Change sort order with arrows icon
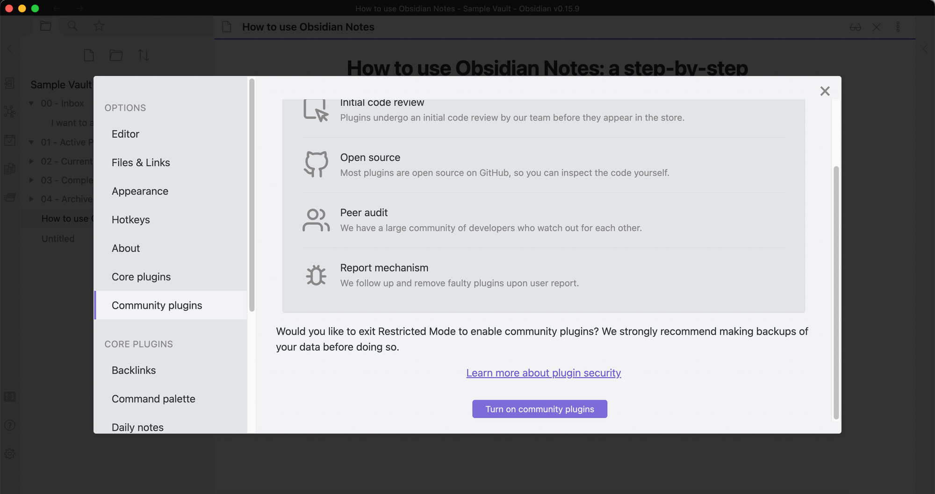Screen dimensions: 935x494 pos(144,56)
